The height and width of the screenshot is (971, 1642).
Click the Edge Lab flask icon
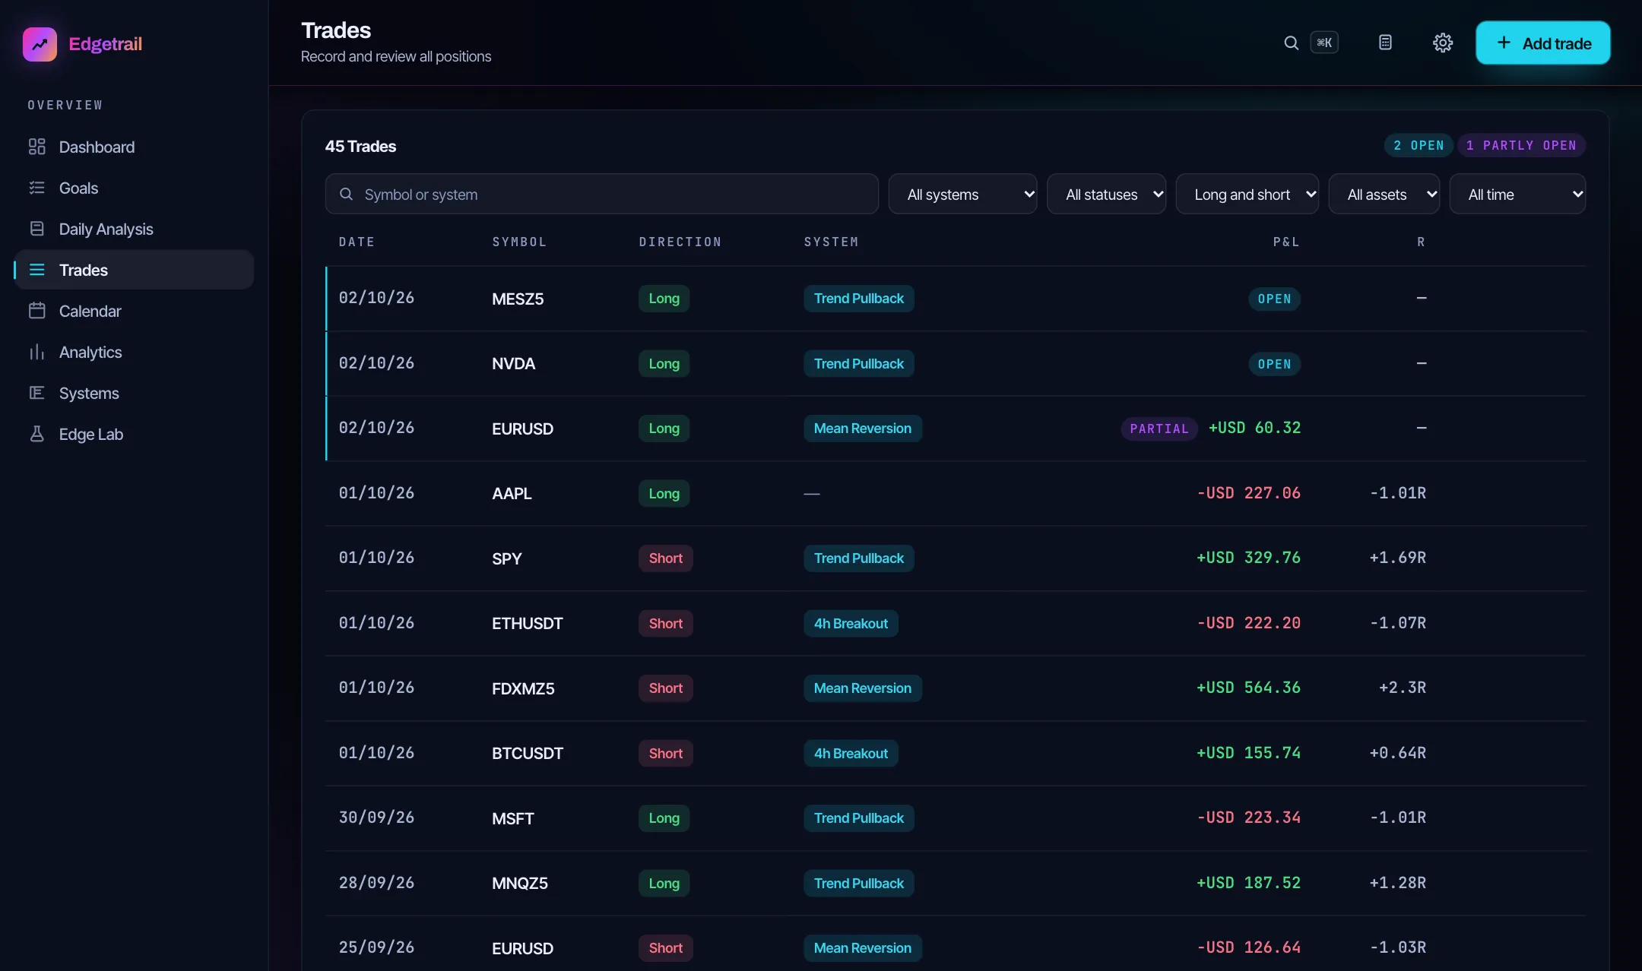pos(36,434)
